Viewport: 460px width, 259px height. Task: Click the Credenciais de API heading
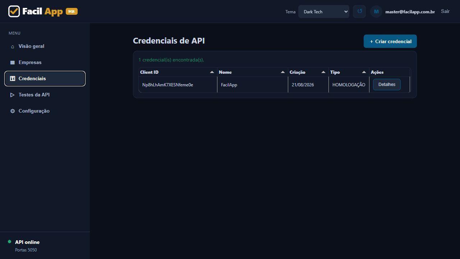(x=169, y=41)
